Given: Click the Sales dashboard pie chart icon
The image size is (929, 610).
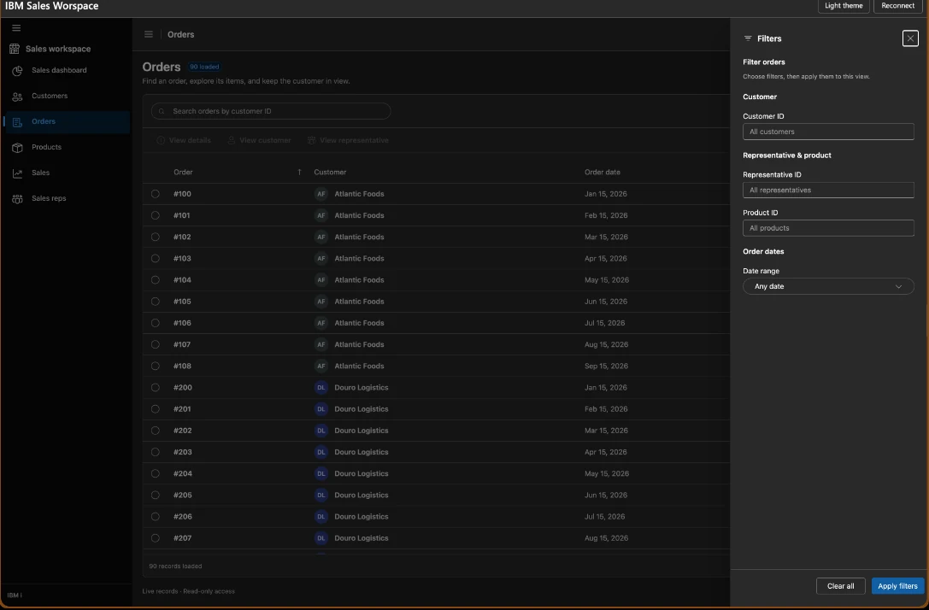Looking at the screenshot, I should point(17,71).
